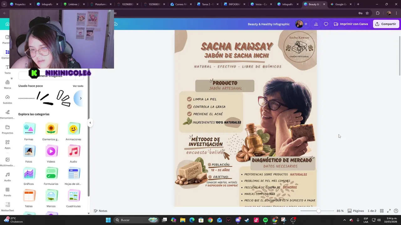Insert the black brush strokes recent element
Viewport: 401px width, 225px height.
[45, 98]
